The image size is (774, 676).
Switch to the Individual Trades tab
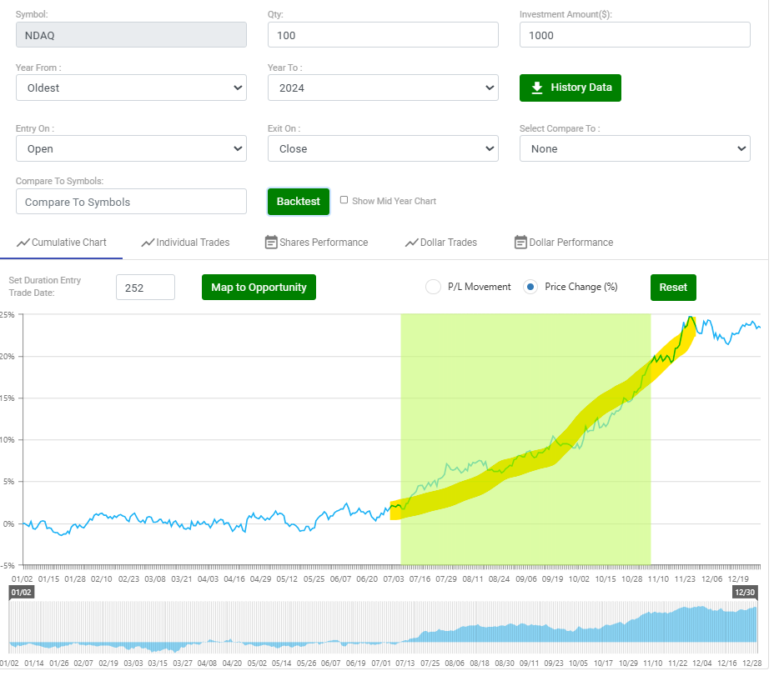pos(187,244)
